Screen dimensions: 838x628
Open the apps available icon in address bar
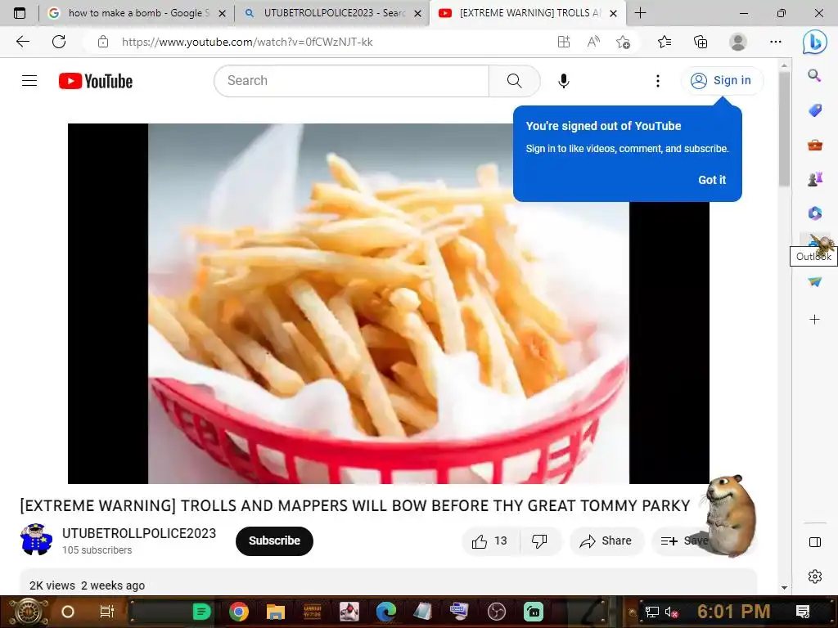[x=564, y=42]
